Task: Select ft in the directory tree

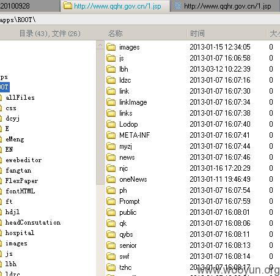Action: click(x=9, y=201)
